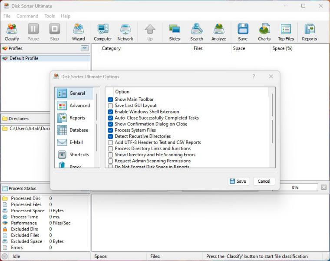Select the E-Mail options category

tap(74, 142)
